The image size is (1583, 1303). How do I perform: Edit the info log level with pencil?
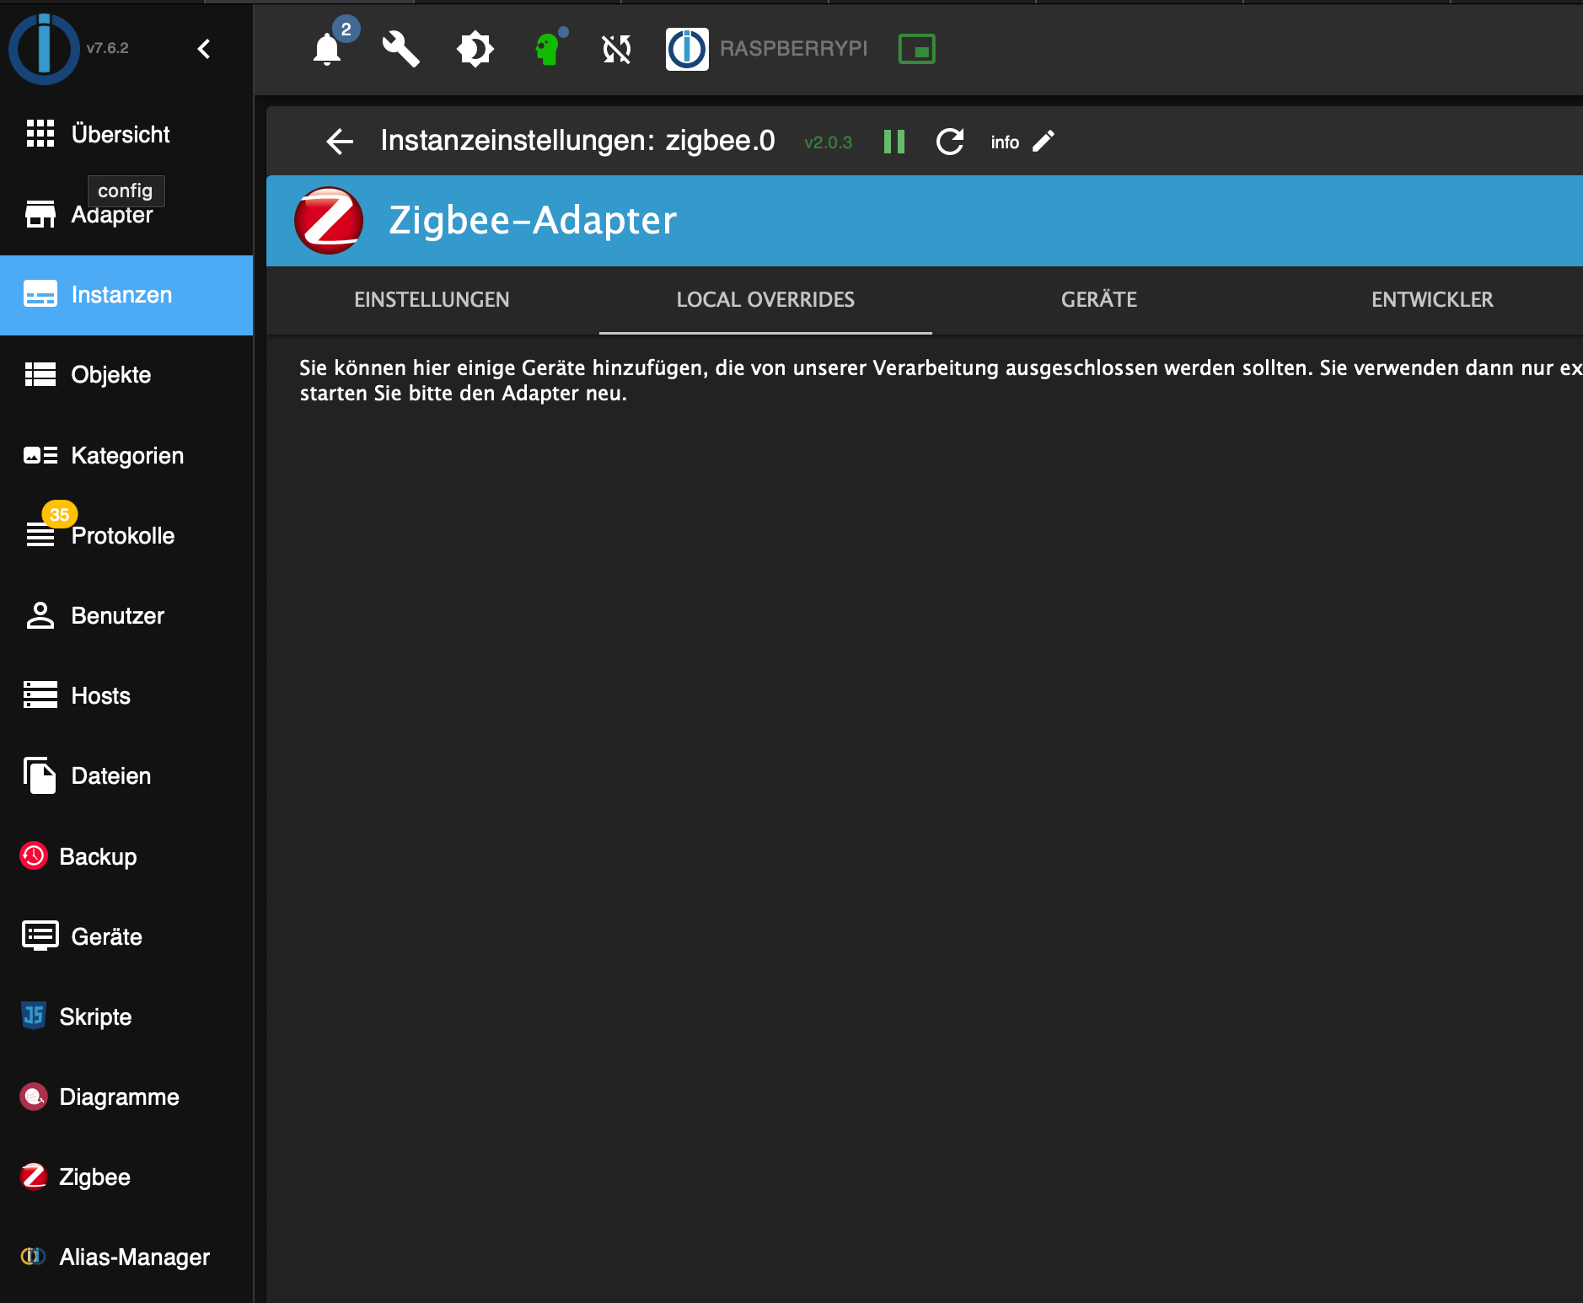[x=1044, y=142]
